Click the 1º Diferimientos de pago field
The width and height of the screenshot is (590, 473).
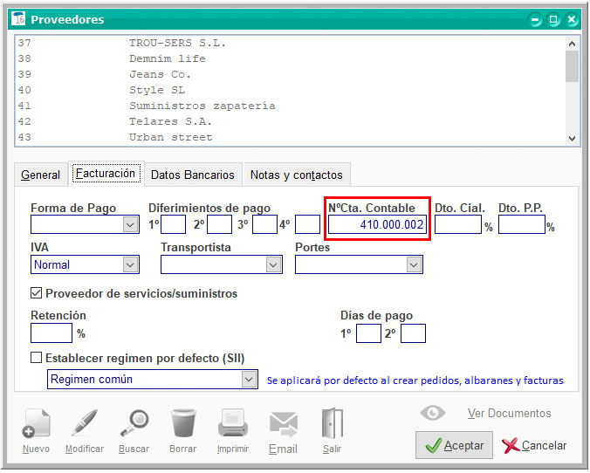[x=174, y=224]
